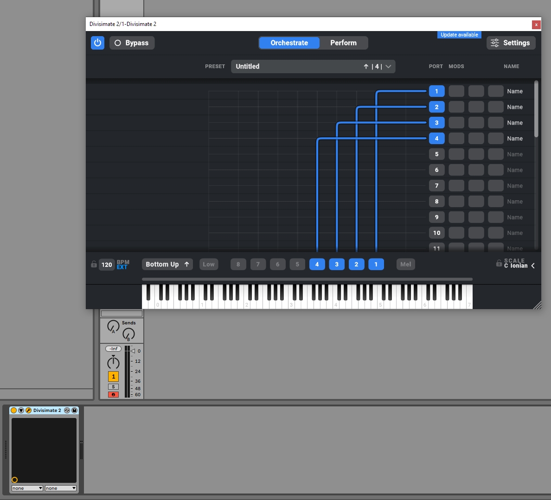Select port 1 button
Viewport: 551px width, 500px height.
(436, 91)
